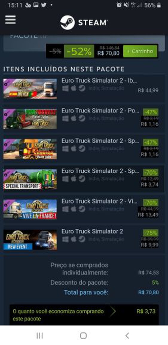Viewport: 168px width, 345px height.
Task: Open the Special Transport DLC thumbnail
Action: coord(30,179)
